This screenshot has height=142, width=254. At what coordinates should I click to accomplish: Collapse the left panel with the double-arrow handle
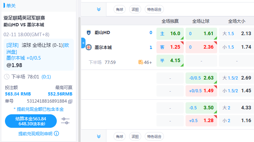click(x=83, y=43)
